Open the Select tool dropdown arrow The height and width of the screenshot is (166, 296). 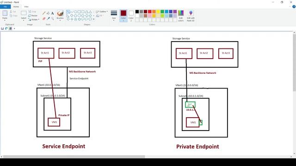click(24, 20)
